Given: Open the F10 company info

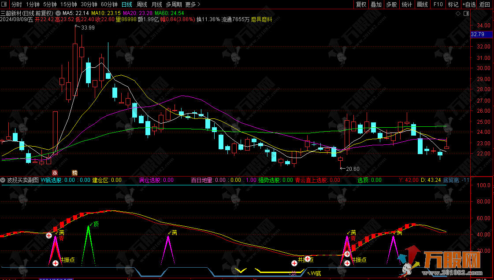Looking at the screenshot, I should coord(438,4).
